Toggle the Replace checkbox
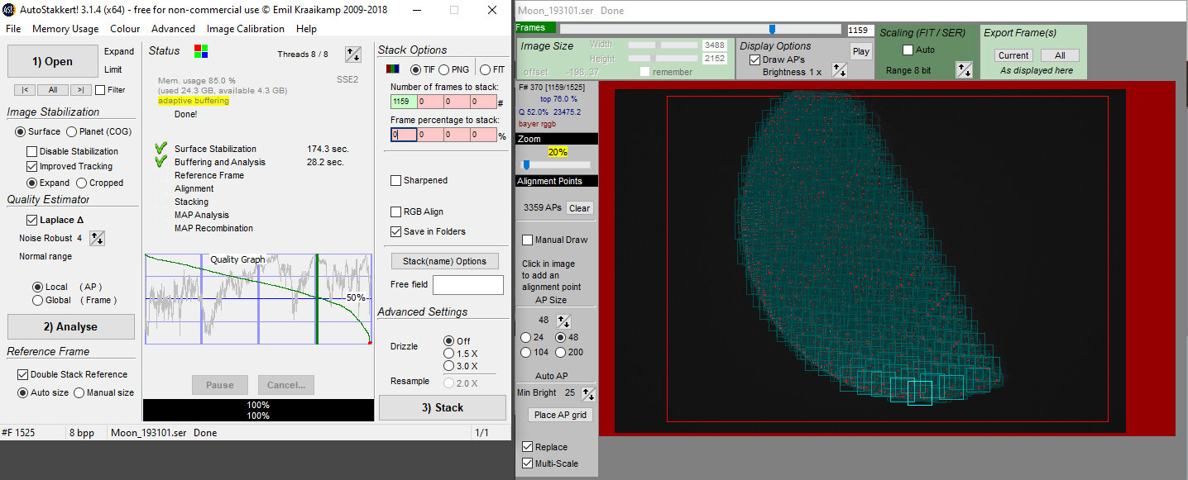The image size is (1188, 480). click(x=527, y=447)
